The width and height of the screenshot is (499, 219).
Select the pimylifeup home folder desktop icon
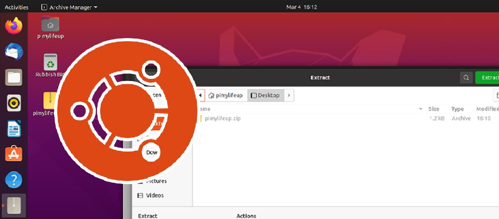pyautogui.click(x=50, y=27)
